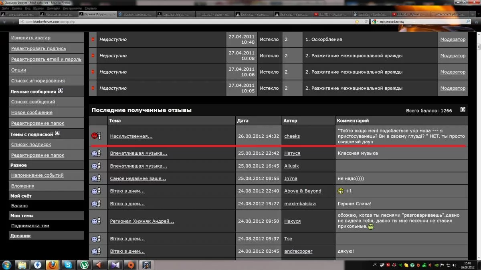The image size is (481, 270).
Task: Switch to attachment.php tab
Action: pyautogui.click(x=449, y=14)
